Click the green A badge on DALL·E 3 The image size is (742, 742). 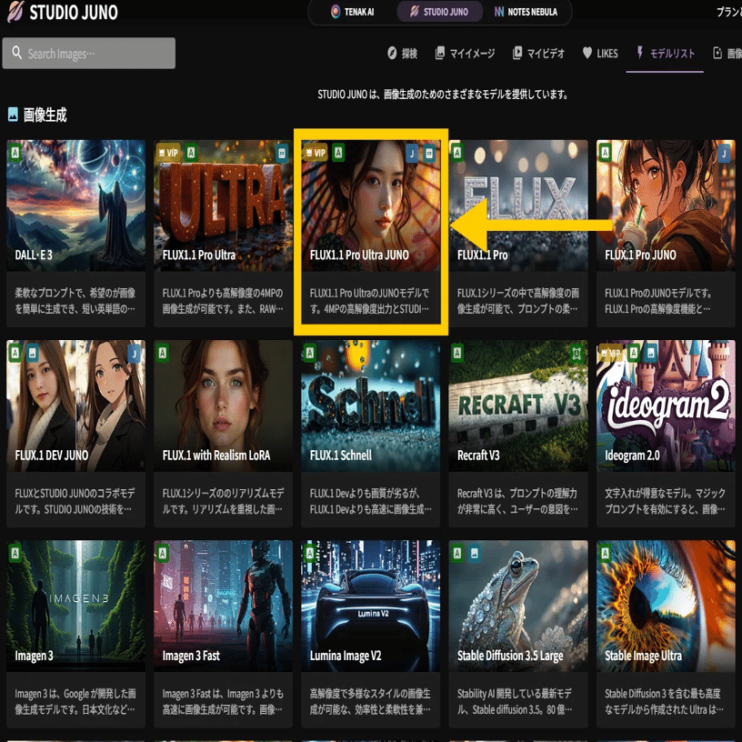15,153
